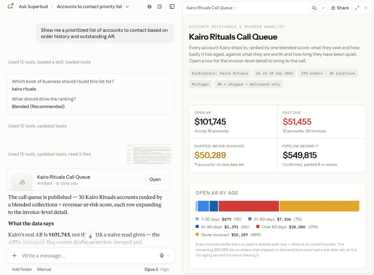Click 'Kairo Rituals Call Queue' artifact card title
The height and width of the screenshot is (275, 374).
(x=64, y=177)
